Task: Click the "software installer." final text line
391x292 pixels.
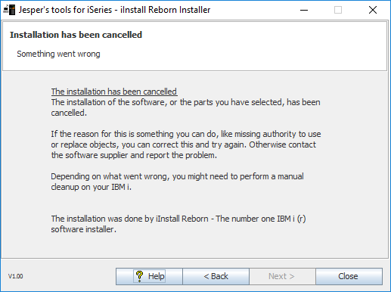Action: click(x=84, y=229)
